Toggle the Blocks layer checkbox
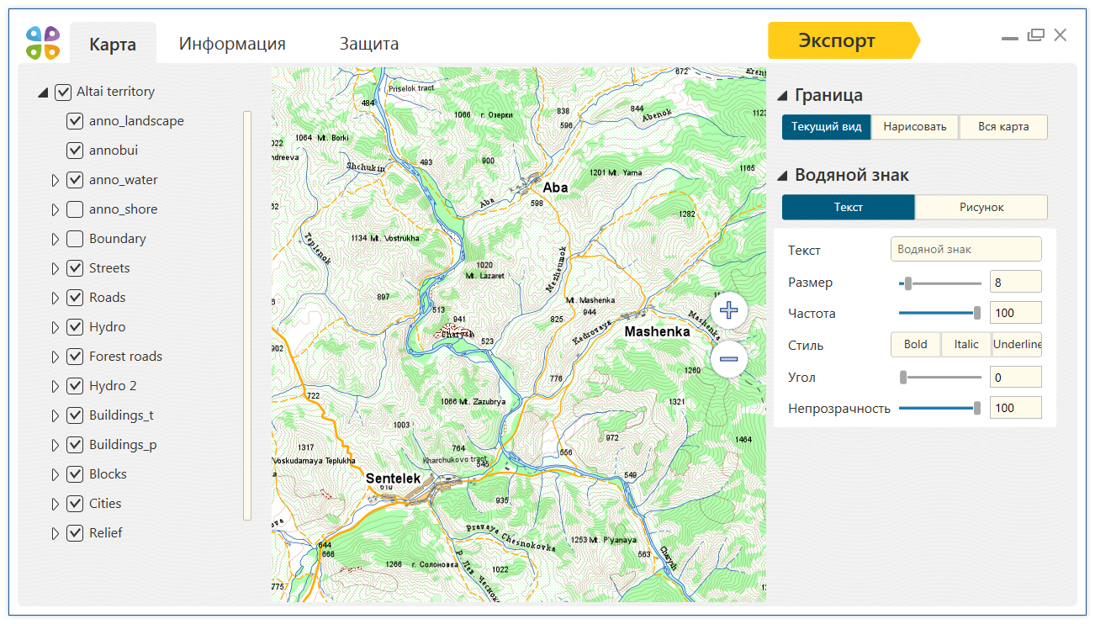The height and width of the screenshot is (624, 1095). pyautogui.click(x=75, y=474)
